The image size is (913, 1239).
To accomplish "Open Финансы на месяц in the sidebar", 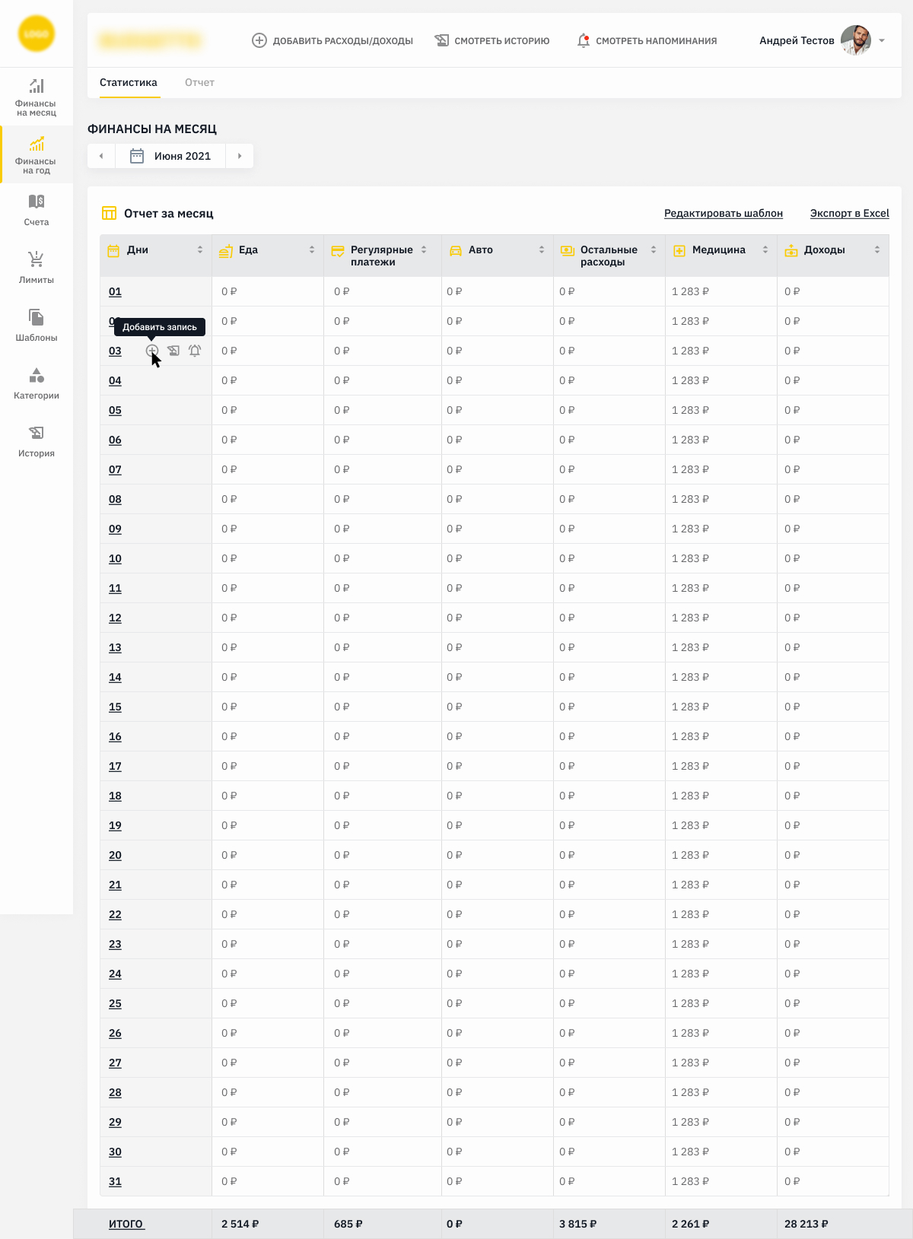I will (37, 97).
